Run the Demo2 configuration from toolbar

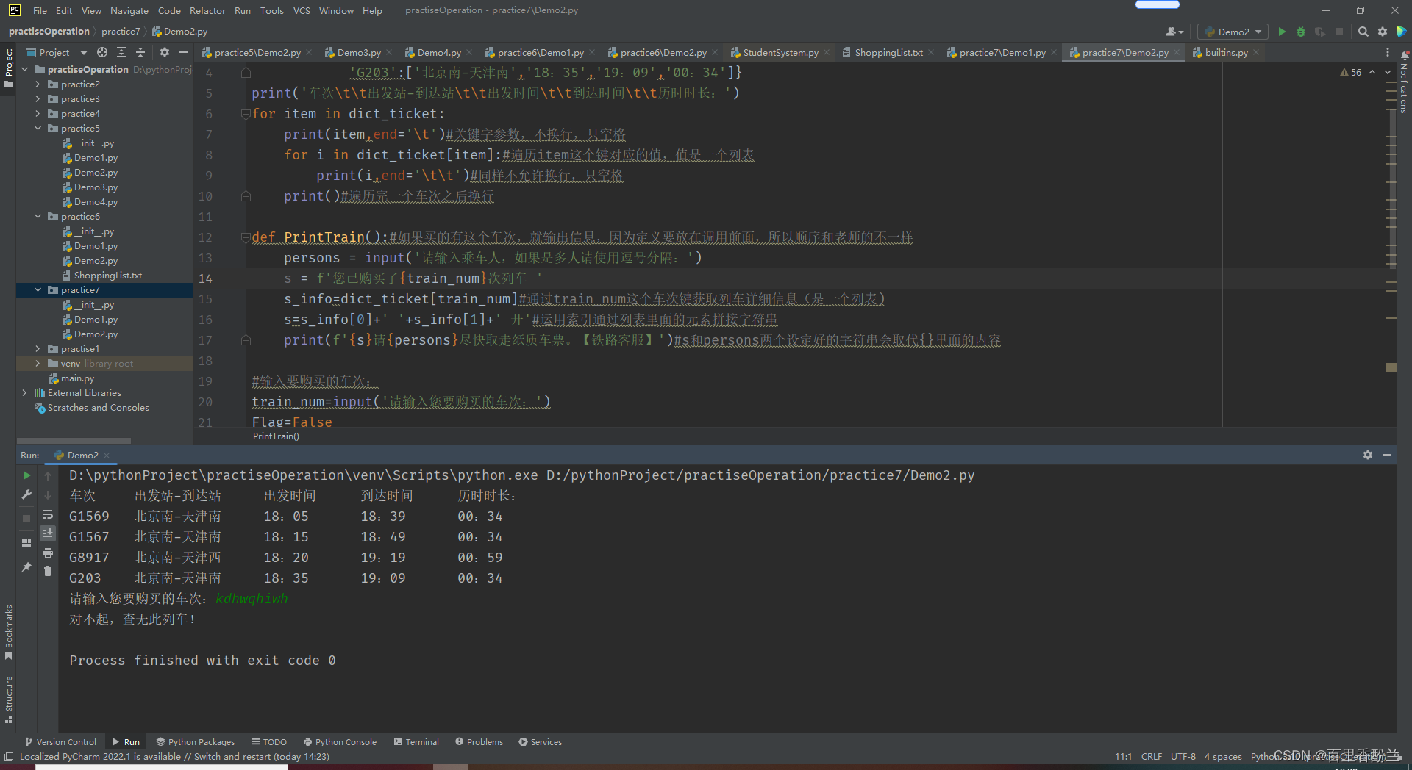coord(1282,32)
